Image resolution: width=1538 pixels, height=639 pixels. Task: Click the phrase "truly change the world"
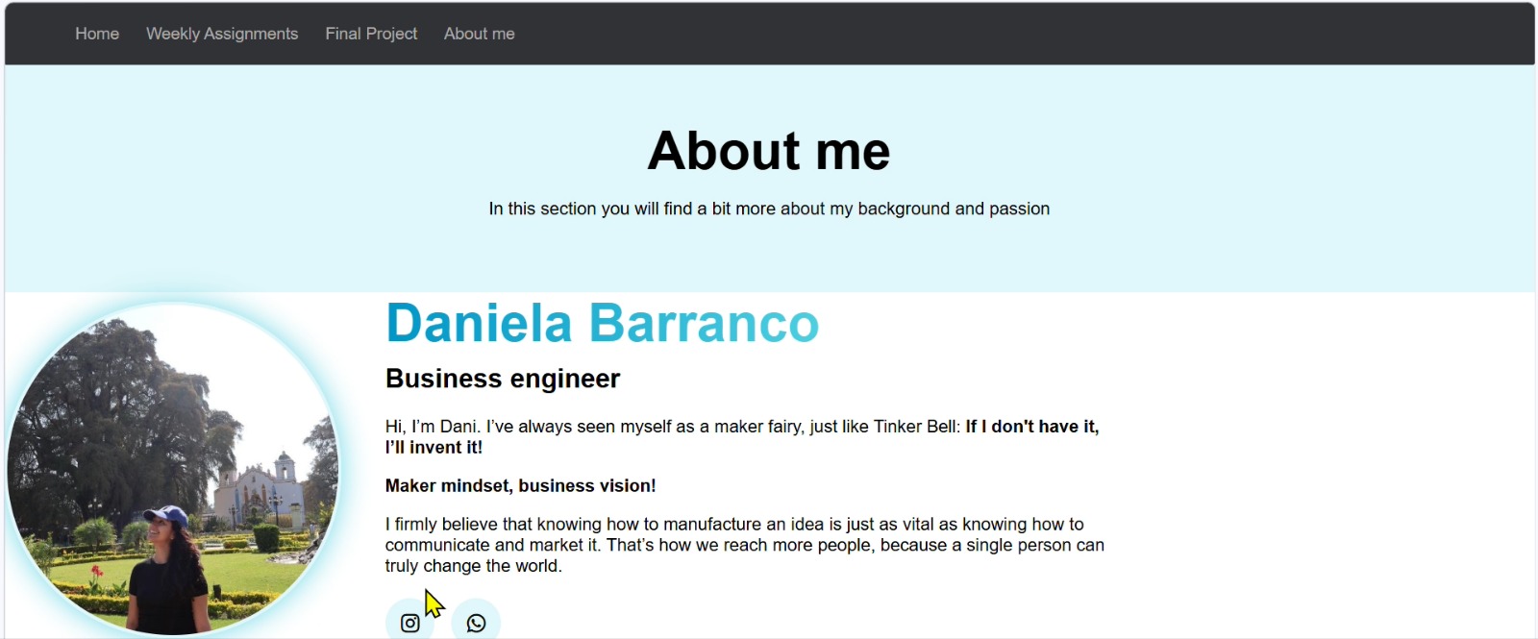coord(473,566)
